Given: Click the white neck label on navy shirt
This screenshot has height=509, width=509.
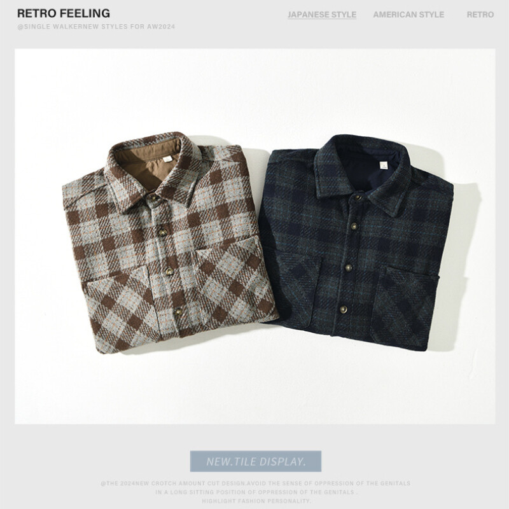Looking at the screenshot, I should 384,165.
